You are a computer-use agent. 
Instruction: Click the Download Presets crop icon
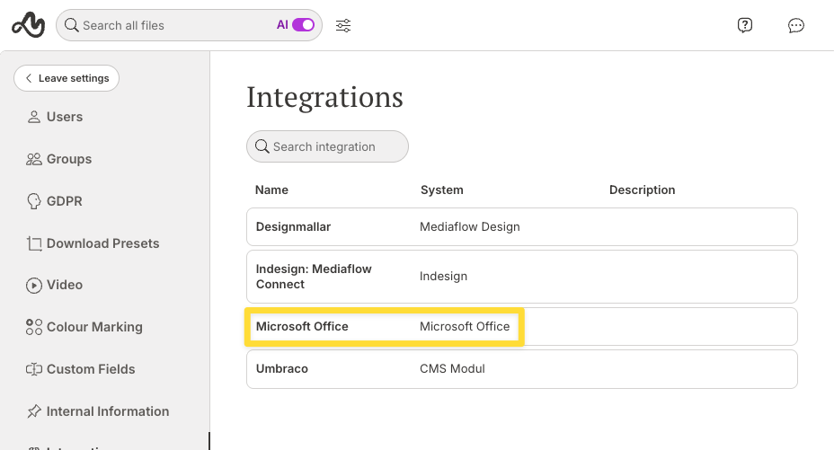[x=34, y=243]
